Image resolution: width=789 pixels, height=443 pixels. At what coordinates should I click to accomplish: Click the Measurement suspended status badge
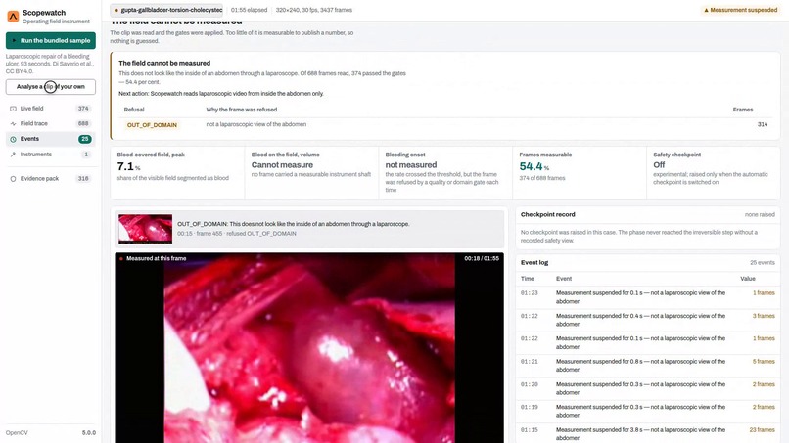coord(740,10)
